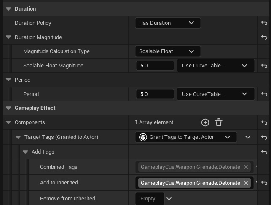Viewport: 271px width, 205px height.
Task: Reset Target Tags component to default
Action: pyautogui.click(x=264, y=137)
